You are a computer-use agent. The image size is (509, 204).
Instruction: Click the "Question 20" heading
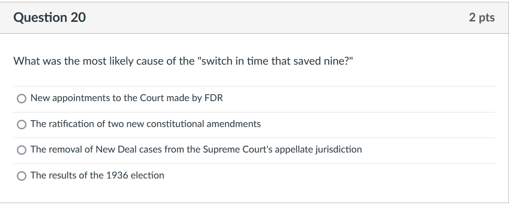pos(50,17)
